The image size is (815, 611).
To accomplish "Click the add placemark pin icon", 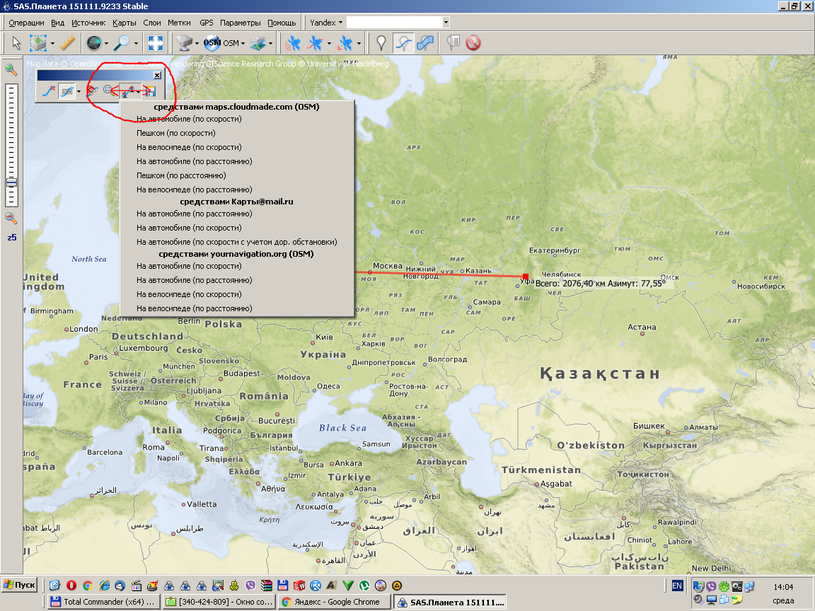I will (381, 43).
